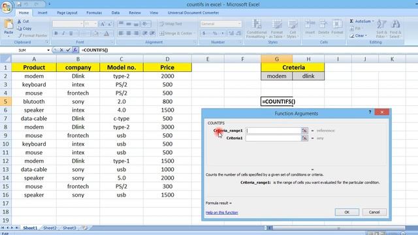Click the Paste icon in Clipboard
The height and width of the screenshot is (235, 418).
(8, 25)
